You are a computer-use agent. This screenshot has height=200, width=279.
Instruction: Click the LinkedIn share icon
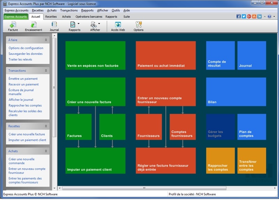coord(259,16)
